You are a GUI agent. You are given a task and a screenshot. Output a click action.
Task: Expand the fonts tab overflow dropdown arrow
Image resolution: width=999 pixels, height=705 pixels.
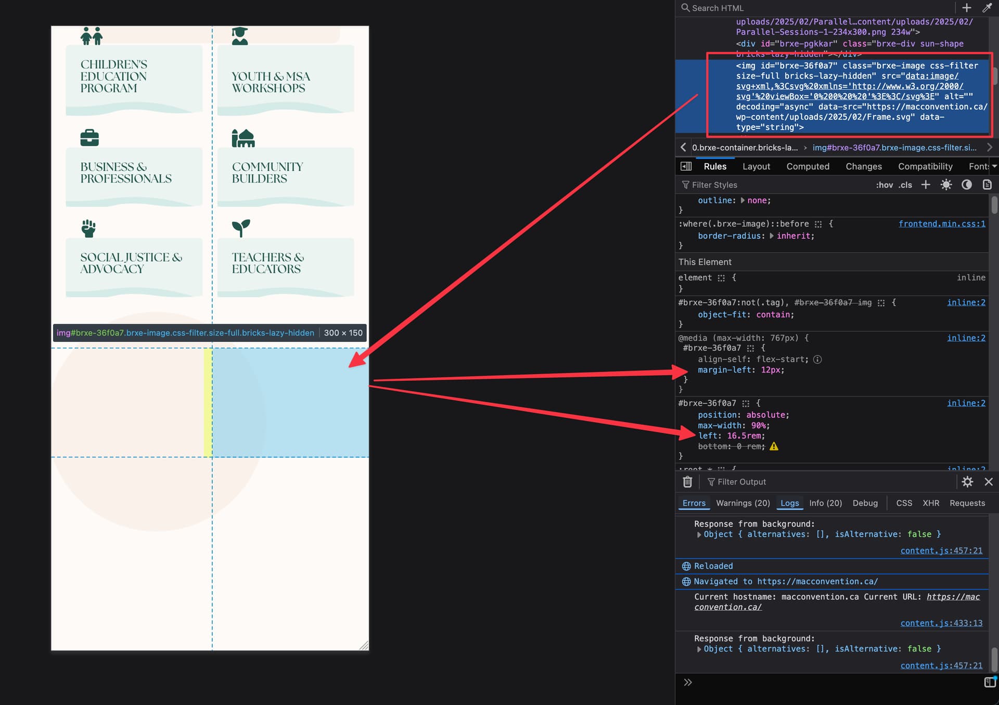click(x=994, y=166)
